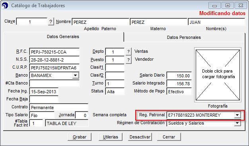
Task: Click the Vendedor position label
Action: tap(144, 60)
